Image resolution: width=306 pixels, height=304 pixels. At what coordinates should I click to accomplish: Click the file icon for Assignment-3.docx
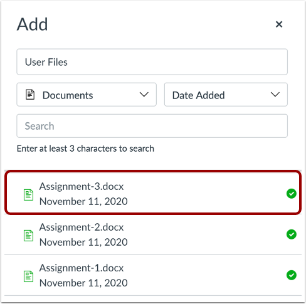(28, 195)
